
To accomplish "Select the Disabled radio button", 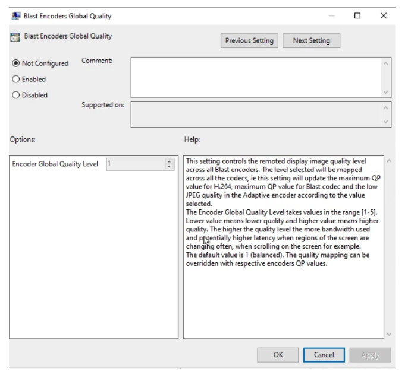I will 16,95.
